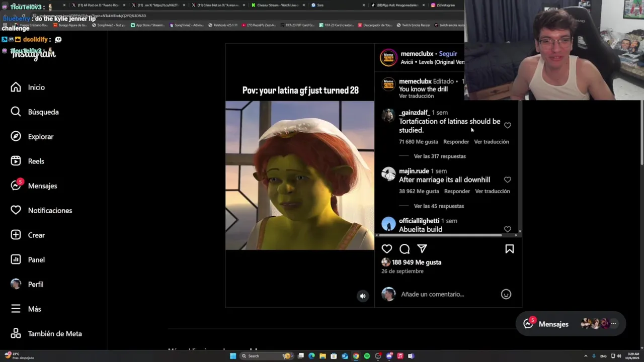Toggle the video sound speaker button

tap(363, 296)
